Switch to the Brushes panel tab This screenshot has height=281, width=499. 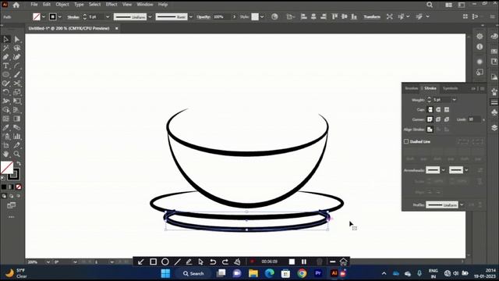(x=411, y=88)
